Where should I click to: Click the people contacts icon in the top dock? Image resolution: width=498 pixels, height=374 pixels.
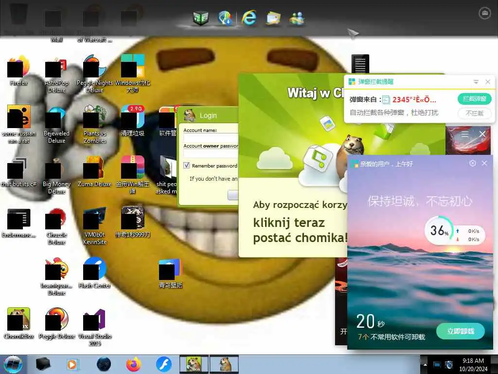pos(297,19)
